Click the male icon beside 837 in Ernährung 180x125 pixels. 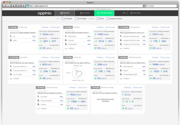(41, 41)
